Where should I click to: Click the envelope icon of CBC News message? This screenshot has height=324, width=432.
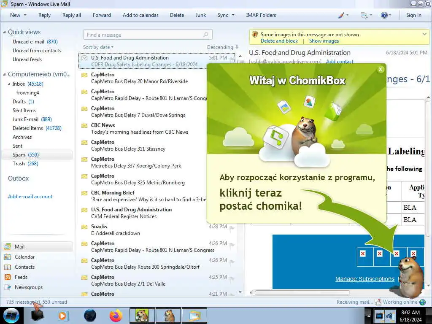click(84, 126)
